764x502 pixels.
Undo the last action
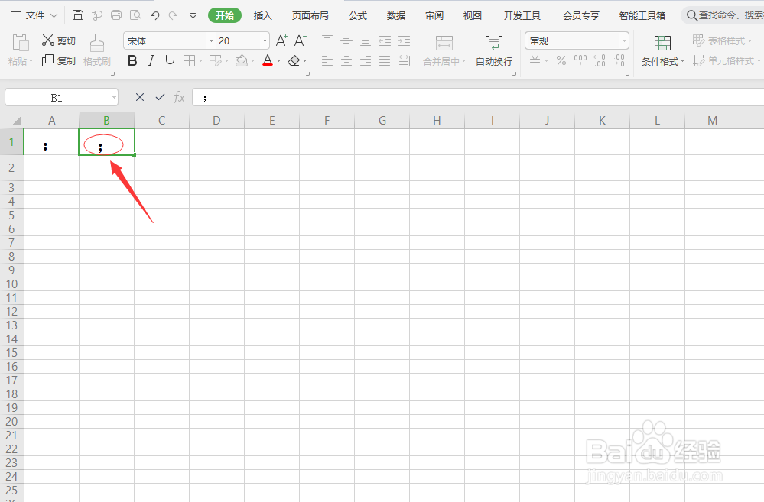[155, 15]
